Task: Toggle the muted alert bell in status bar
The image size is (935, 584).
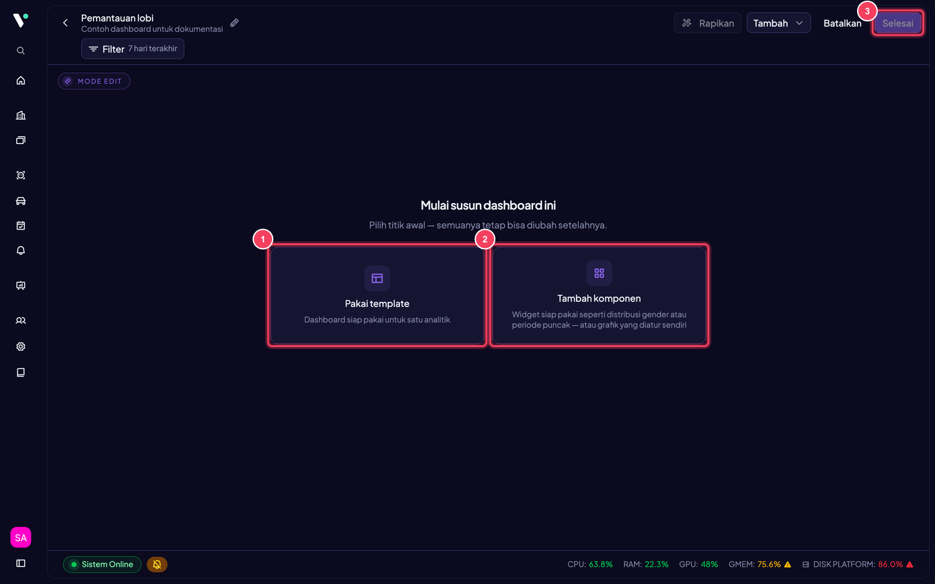Action: [157, 565]
